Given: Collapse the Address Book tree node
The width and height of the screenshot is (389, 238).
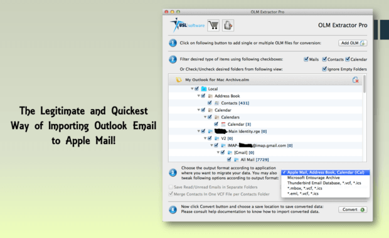Looking at the screenshot, I should (x=198, y=96).
